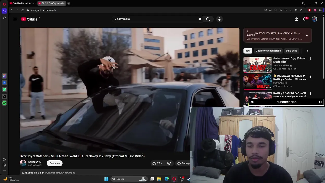The image size is (325, 183).
Task: Open Opera Easy Setup sliders icon
Action: coord(296,10)
